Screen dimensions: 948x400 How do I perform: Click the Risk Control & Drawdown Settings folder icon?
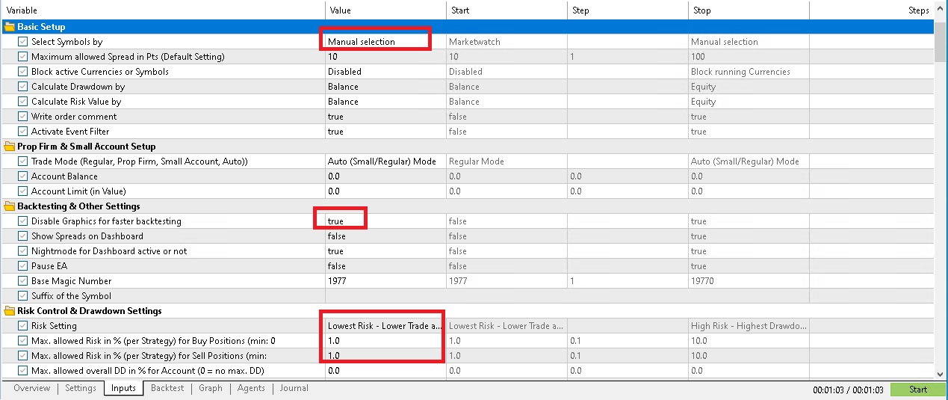point(10,311)
